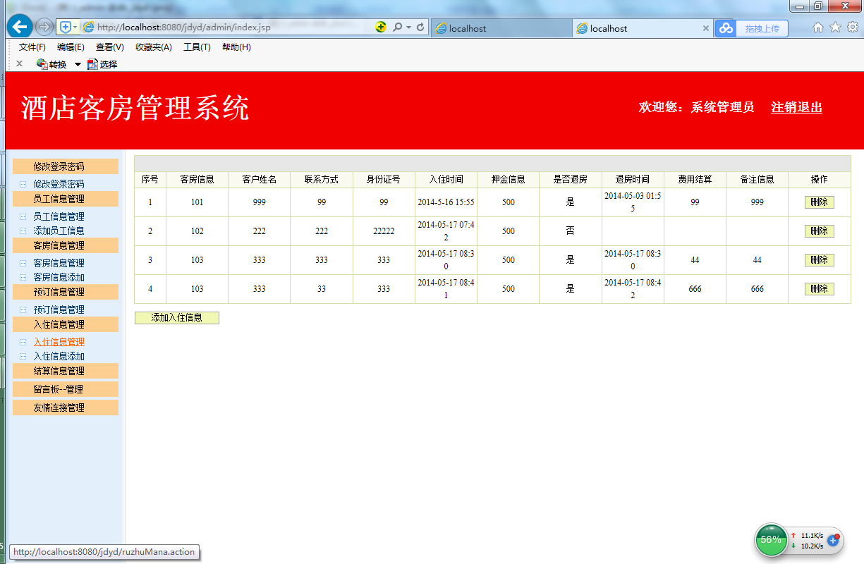Viewport: 864px width, 564px height.
Task: Click the 酒店客房管理系统 title text
Action: pos(135,109)
